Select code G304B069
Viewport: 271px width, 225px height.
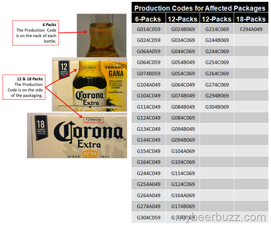[217, 107]
